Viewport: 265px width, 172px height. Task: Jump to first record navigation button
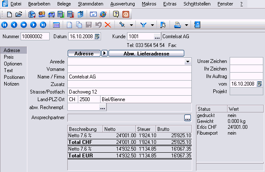click(5, 25)
